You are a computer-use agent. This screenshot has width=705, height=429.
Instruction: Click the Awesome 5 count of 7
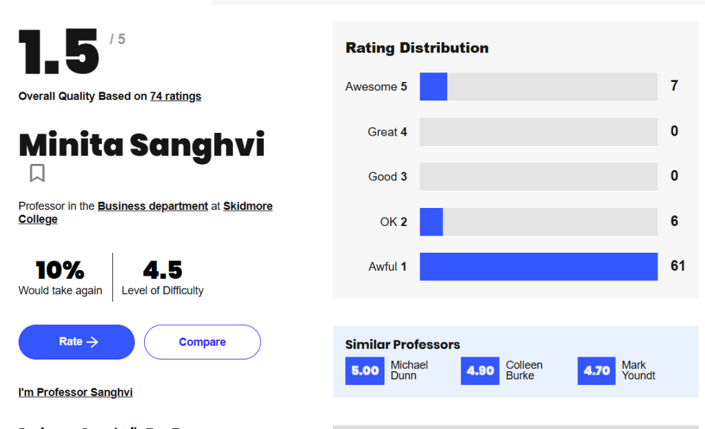tap(674, 86)
